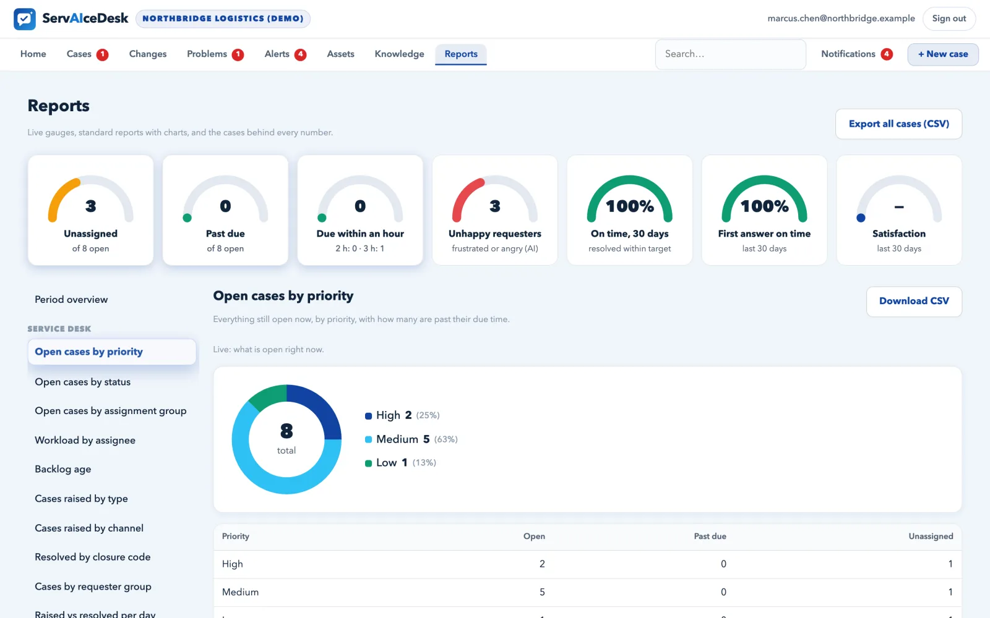The image size is (990, 618).
Task: Select the High legend color swatch
Action: (x=369, y=416)
